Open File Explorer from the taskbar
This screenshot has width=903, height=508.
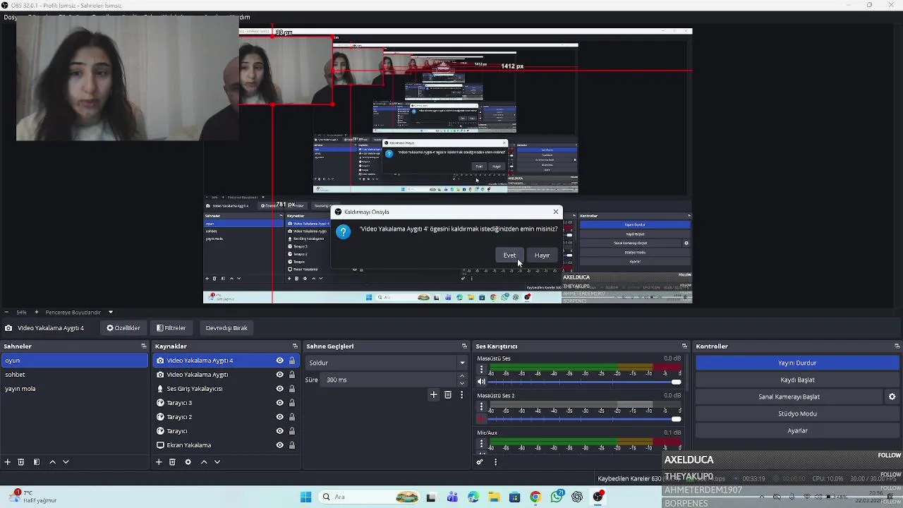(x=494, y=497)
